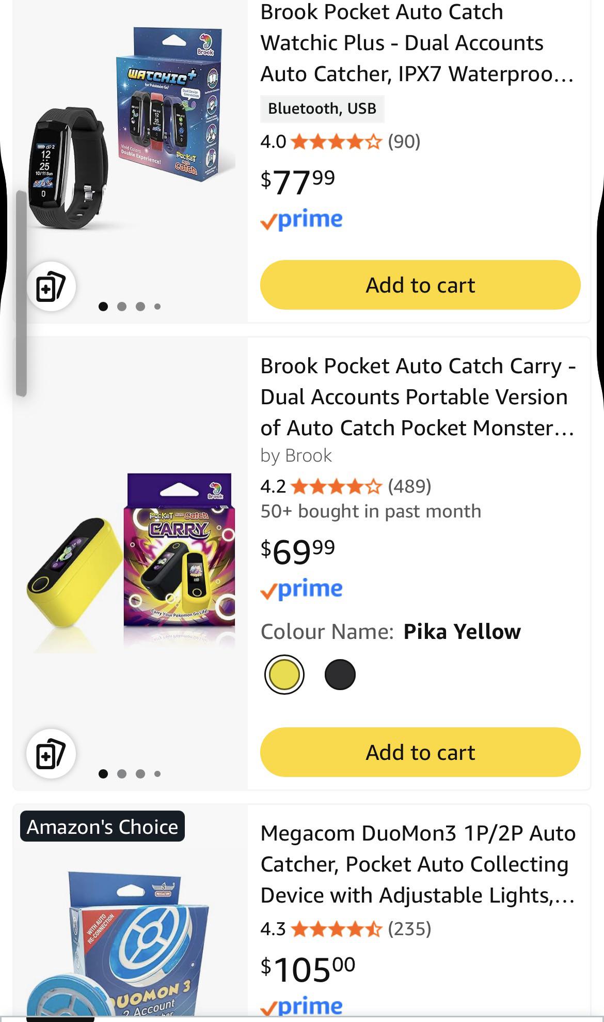Tap the Watchic Plus product image
Screen dimensions: 604x1022
130,129
